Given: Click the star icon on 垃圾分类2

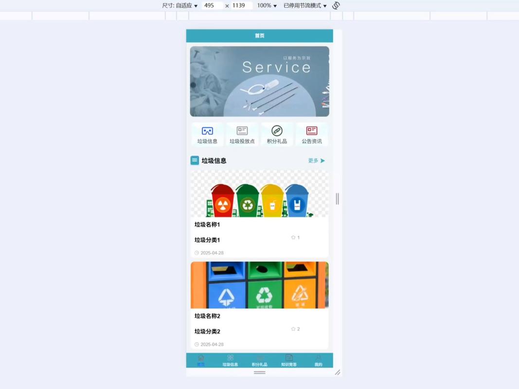Looking at the screenshot, I should [x=293, y=329].
